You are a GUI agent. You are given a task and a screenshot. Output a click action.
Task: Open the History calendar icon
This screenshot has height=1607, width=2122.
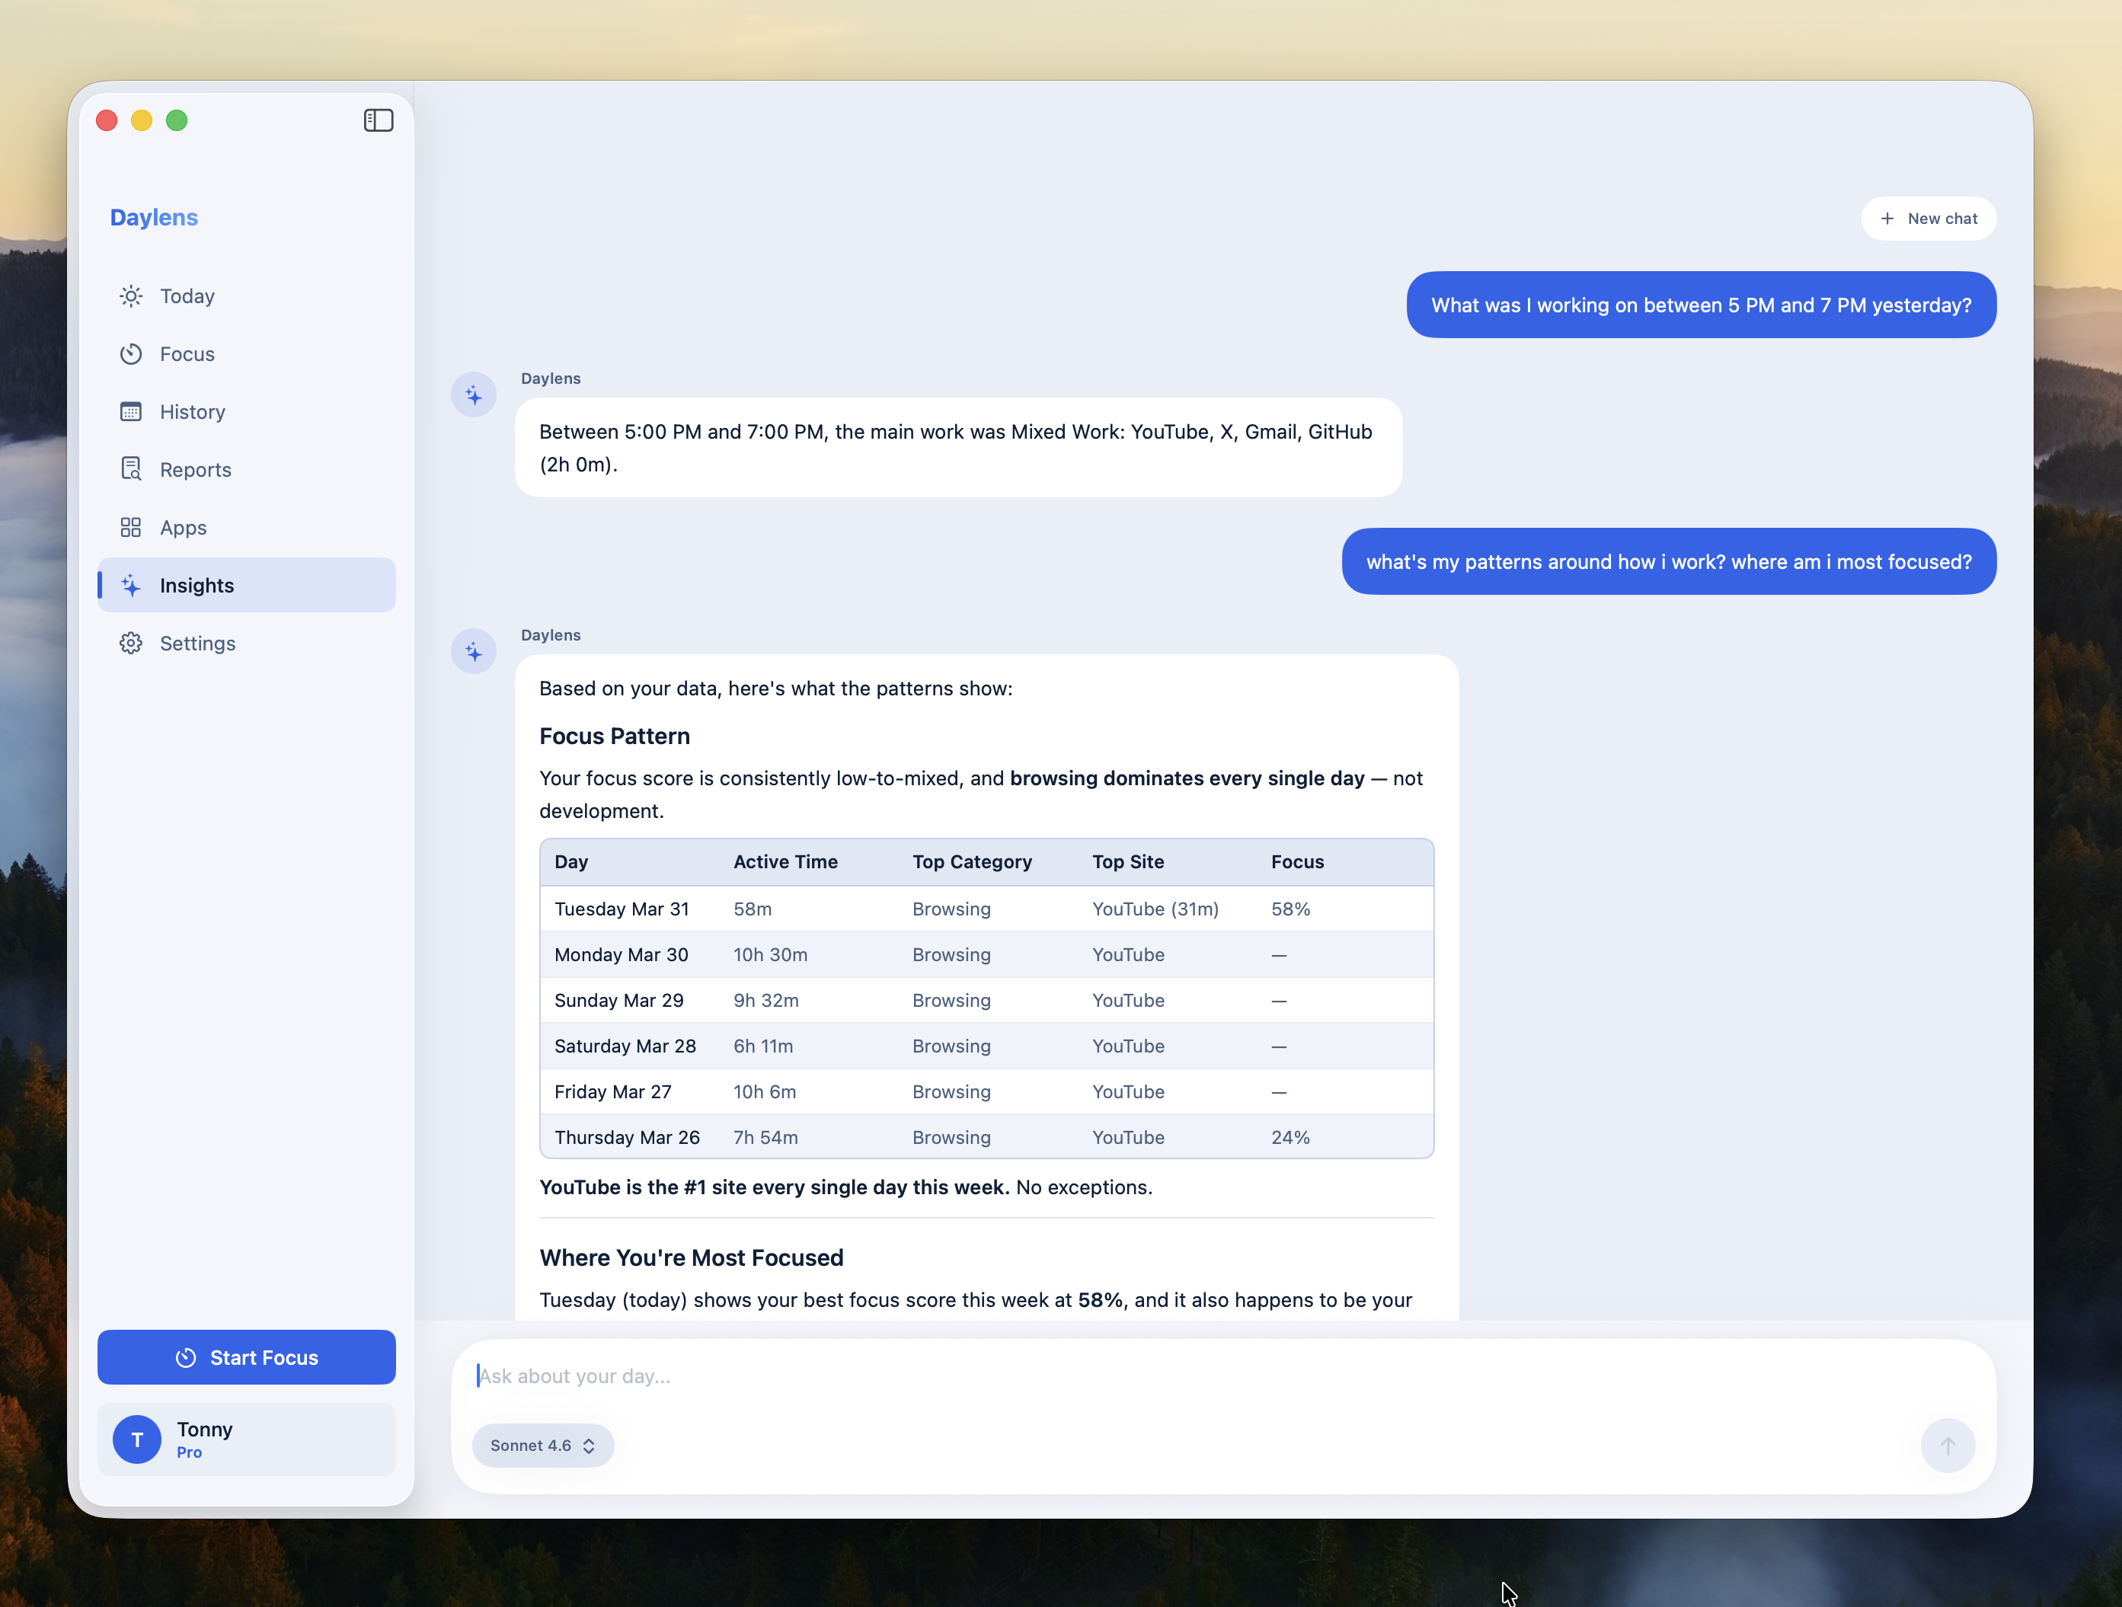pos(132,411)
